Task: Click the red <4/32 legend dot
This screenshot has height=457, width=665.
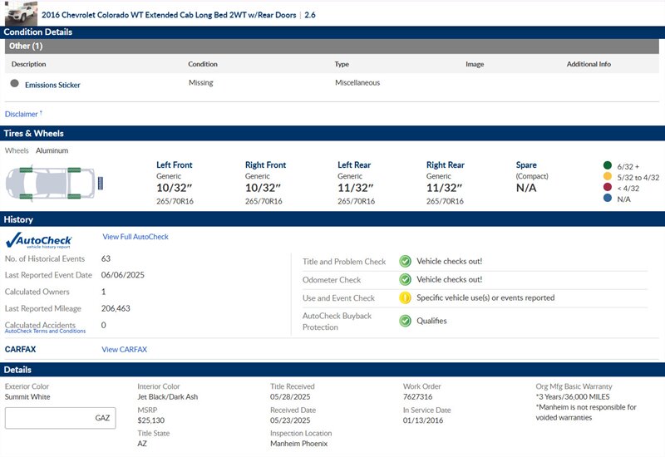Action: point(608,188)
